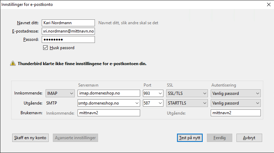Expand the smtp.domeneshop.no server dropdown
274x153 pixels.
click(x=137, y=103)
